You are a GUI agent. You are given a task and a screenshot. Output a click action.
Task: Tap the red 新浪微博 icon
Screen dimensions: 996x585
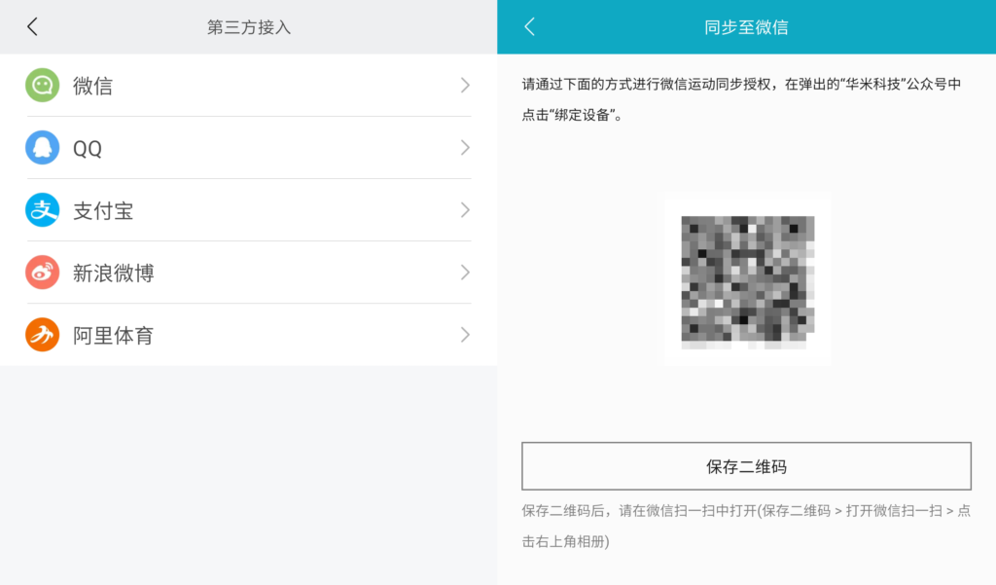point(42,273)
